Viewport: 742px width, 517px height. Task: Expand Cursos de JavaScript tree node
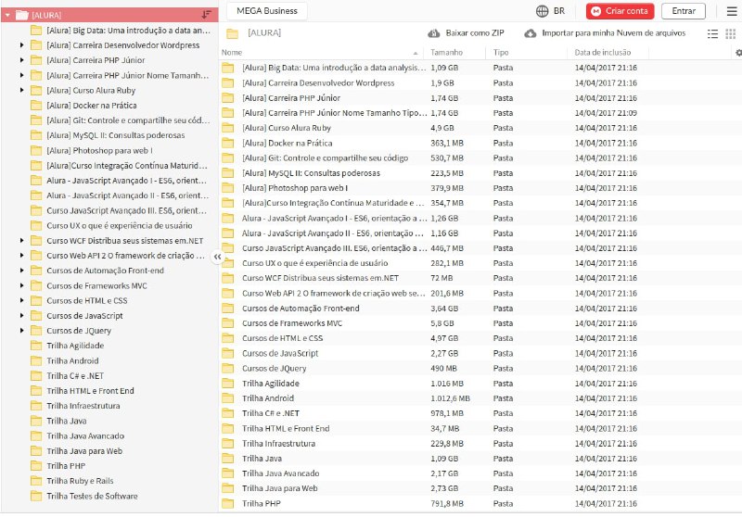click(21, 316)
